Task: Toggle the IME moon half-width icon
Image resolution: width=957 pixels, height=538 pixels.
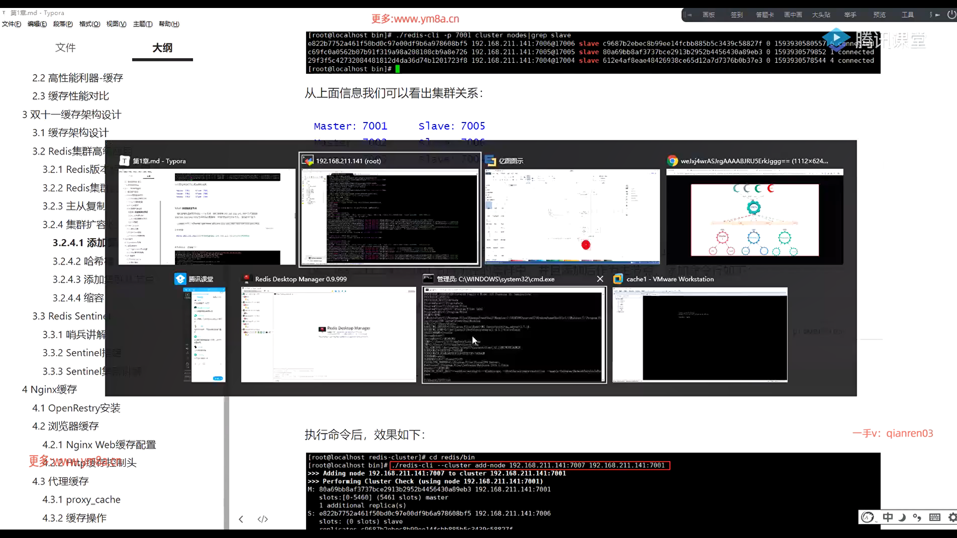Action: coord(902,517)
